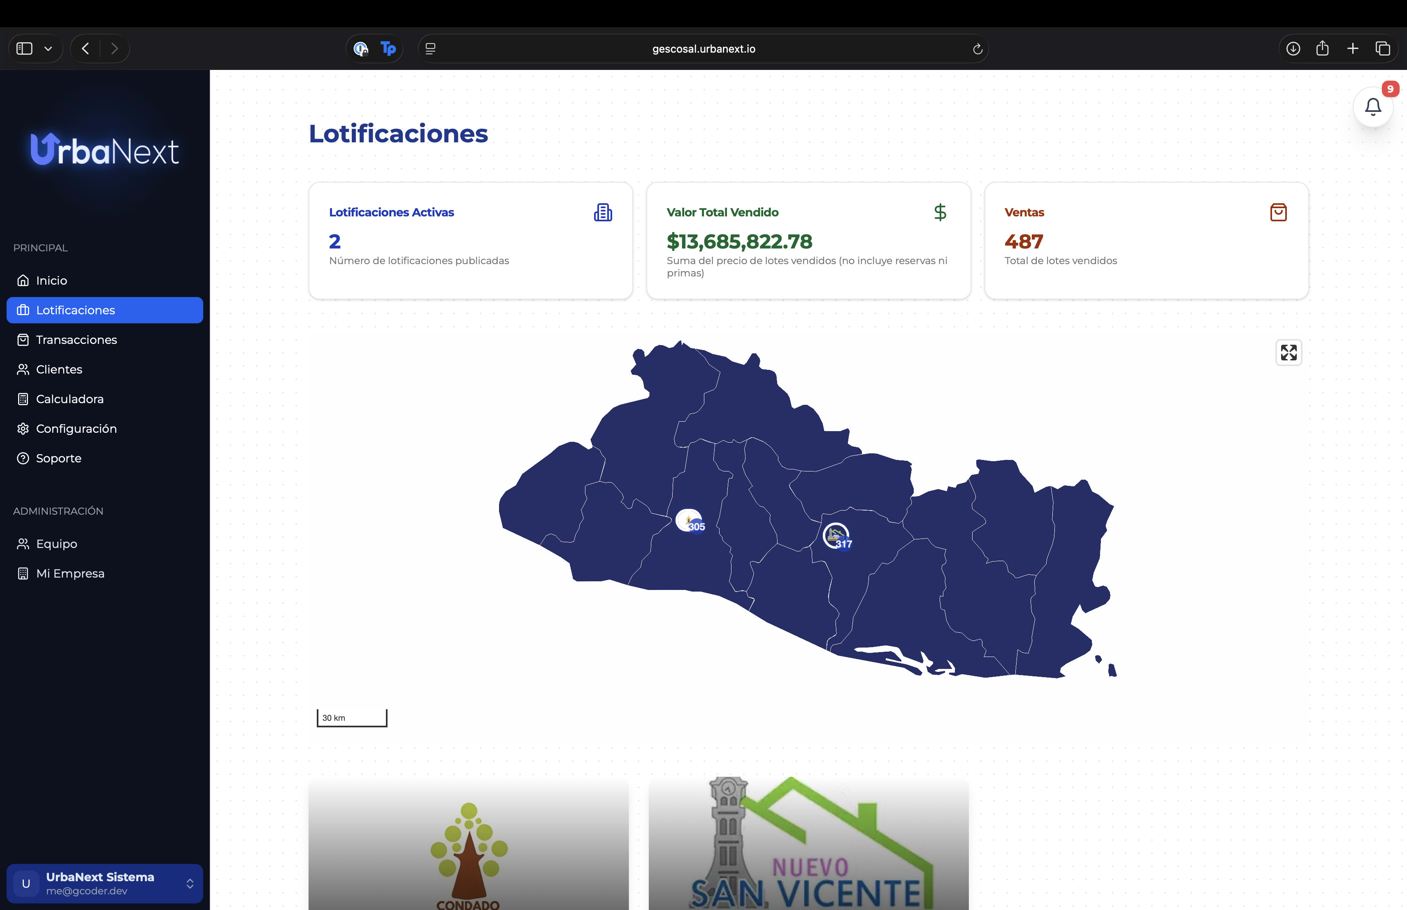Open the UrbaNext Sistema account switcher
Viewport: 1407px width, 910px height.
point(105,883)
